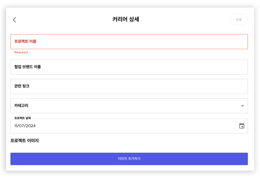Image resolution: width=260 pixels, height=178 pixels.
Task: Go back using the left chevron arrow
Action: [14, 20]
